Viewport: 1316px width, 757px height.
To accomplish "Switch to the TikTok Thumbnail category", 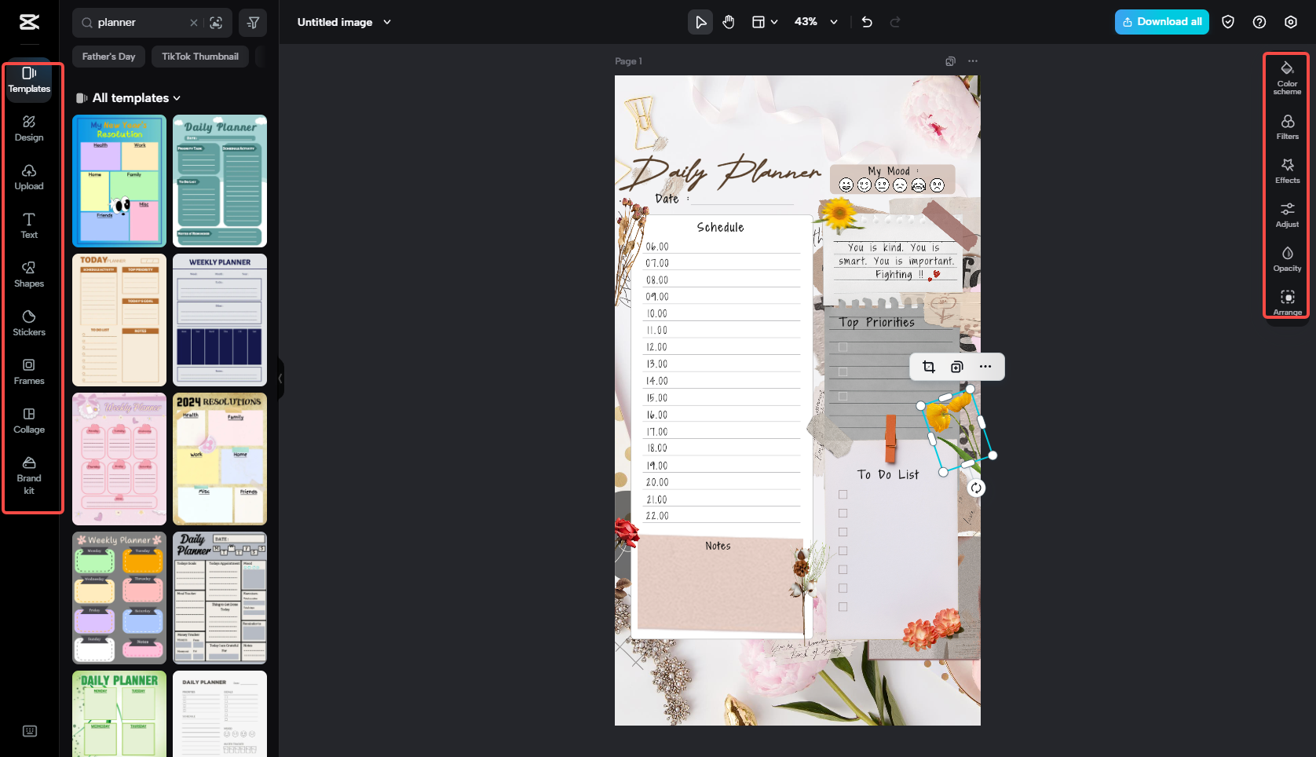I will click(200, 56).
